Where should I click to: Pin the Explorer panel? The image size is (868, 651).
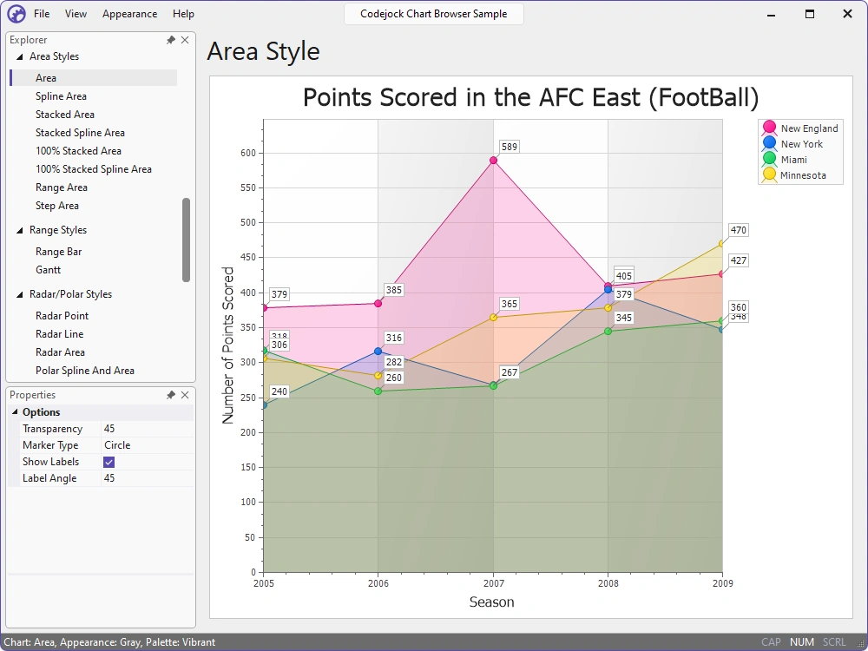[x=170, y=40]
